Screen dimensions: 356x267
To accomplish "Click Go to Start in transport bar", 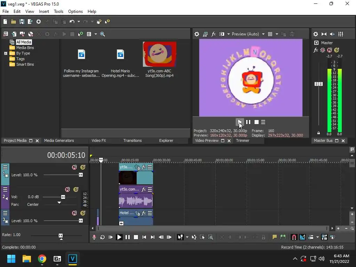I will pos(144,237).
